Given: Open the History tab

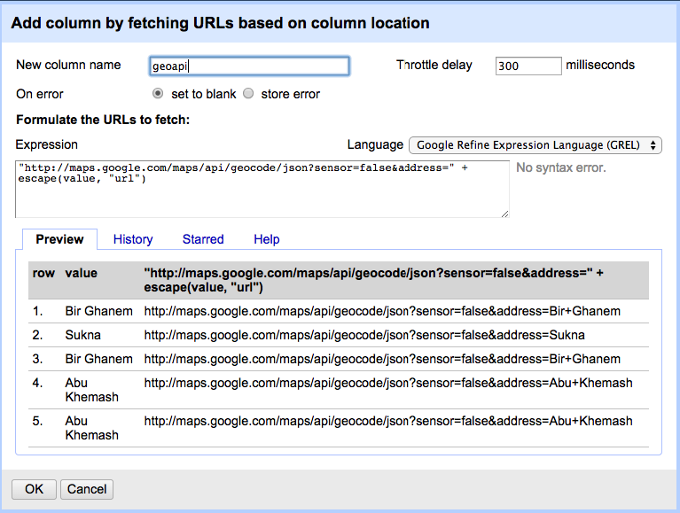Looking at the screenshot, I should tap(133, 239).
